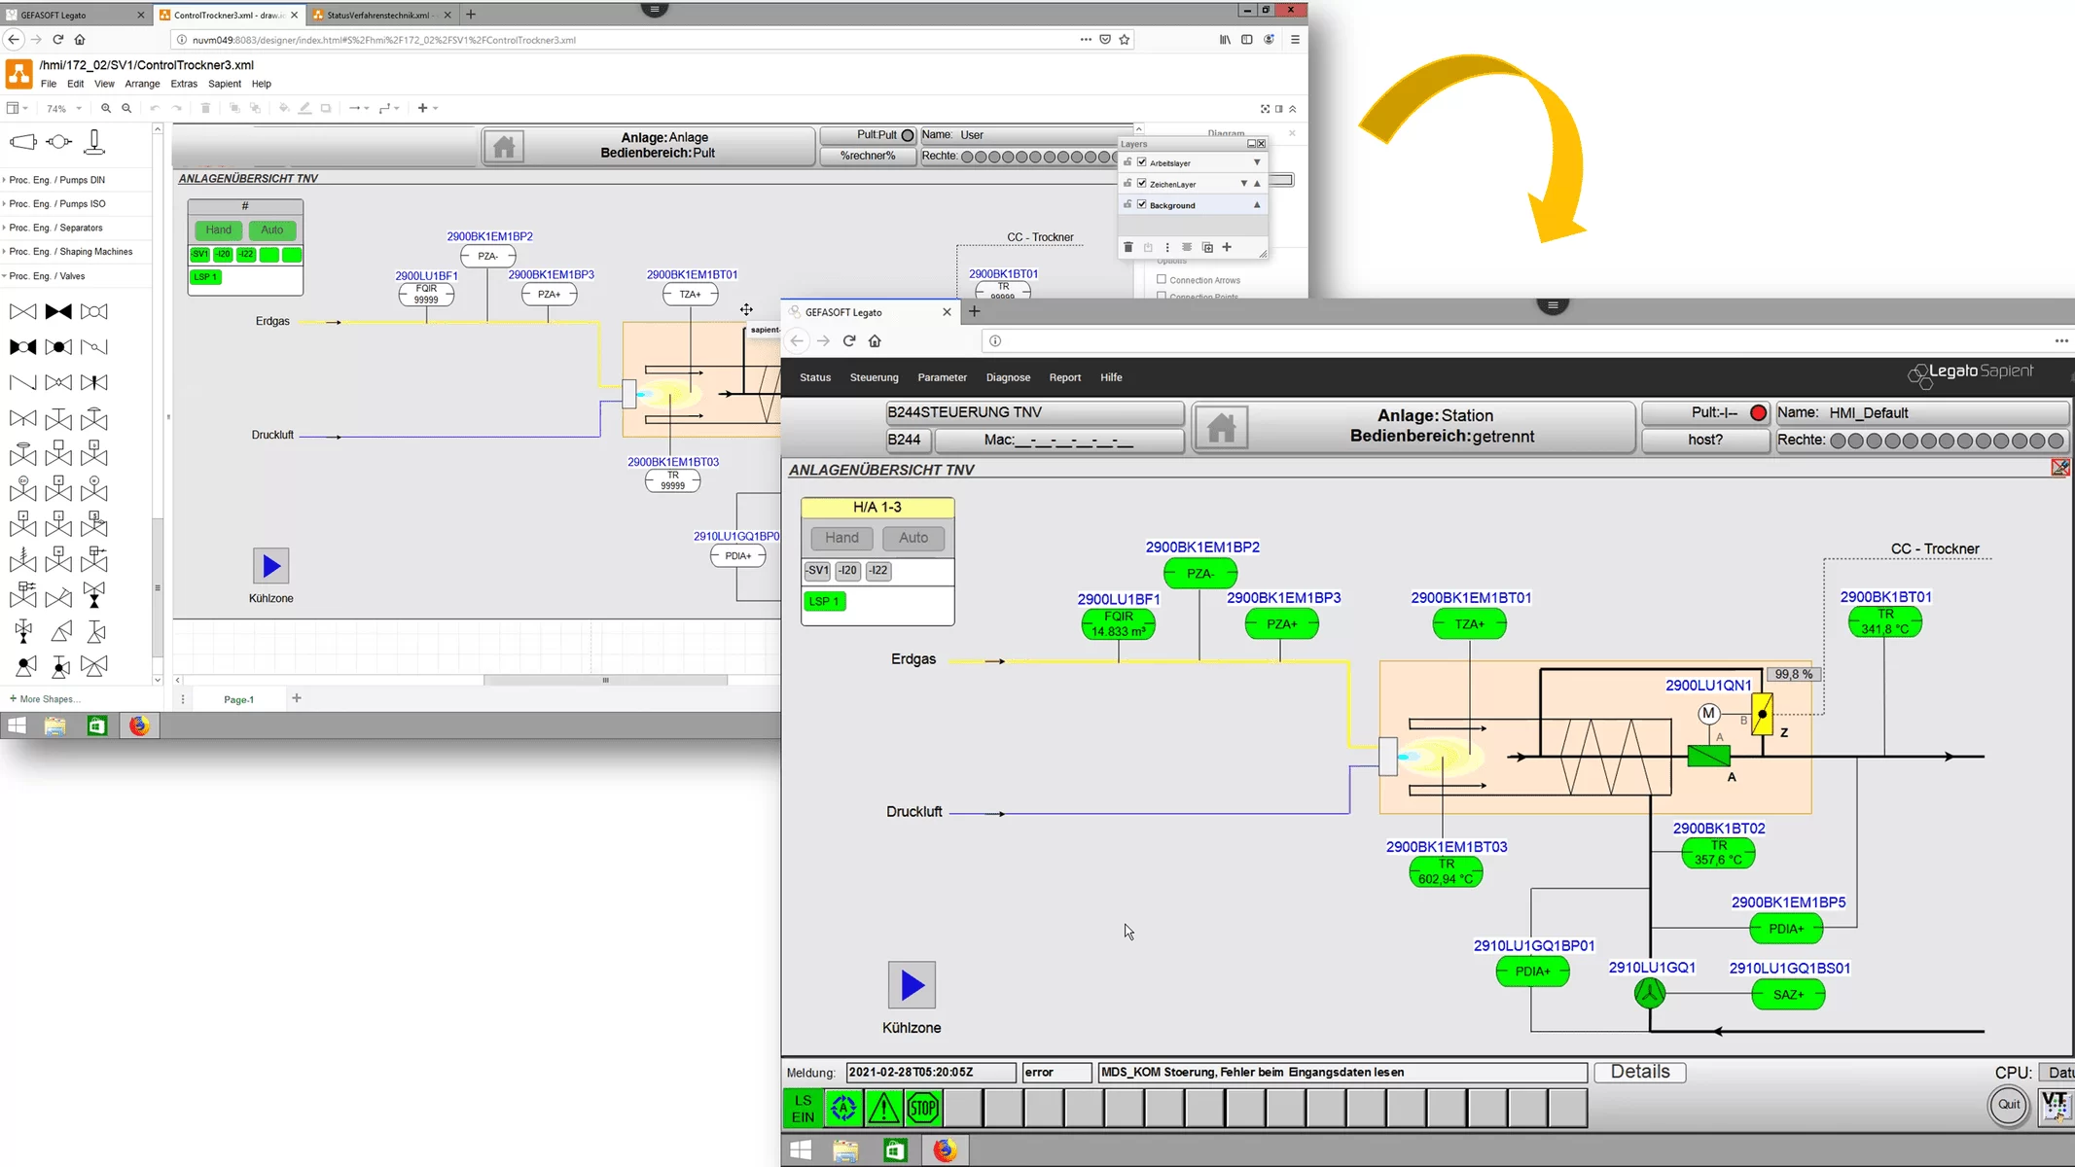Click the fan symbol 2910LU1GQ1
This screenshot has width=2075, height=1167.
click(x=1650, y=993)
